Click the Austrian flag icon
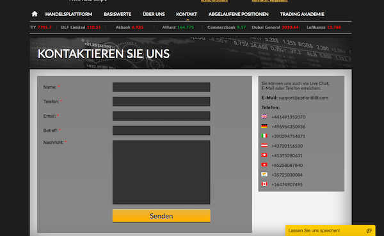Image resolution: width=384 pixels, height=236 pixels. tap(264, 145)
